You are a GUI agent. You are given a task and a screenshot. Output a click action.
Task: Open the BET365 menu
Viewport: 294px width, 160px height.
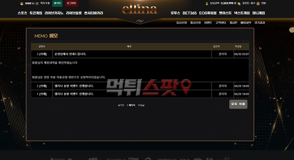point(189,13)
